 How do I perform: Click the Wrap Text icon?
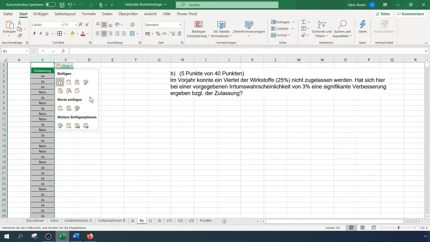(133, 25)
